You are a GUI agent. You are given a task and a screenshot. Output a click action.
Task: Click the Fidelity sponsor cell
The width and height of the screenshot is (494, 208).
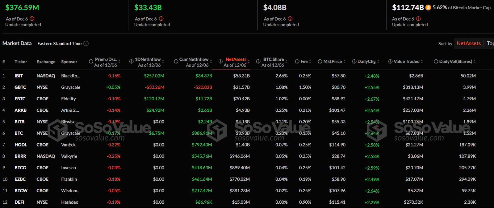[69, 99]
